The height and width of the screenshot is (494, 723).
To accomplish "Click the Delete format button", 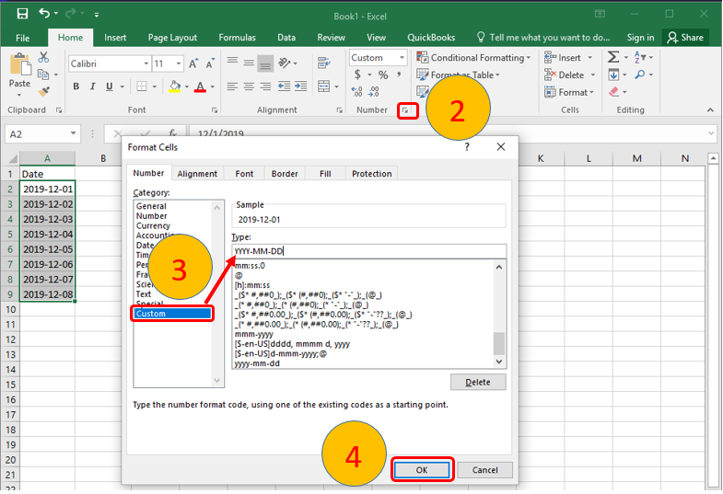I will [x=478, y=382].
